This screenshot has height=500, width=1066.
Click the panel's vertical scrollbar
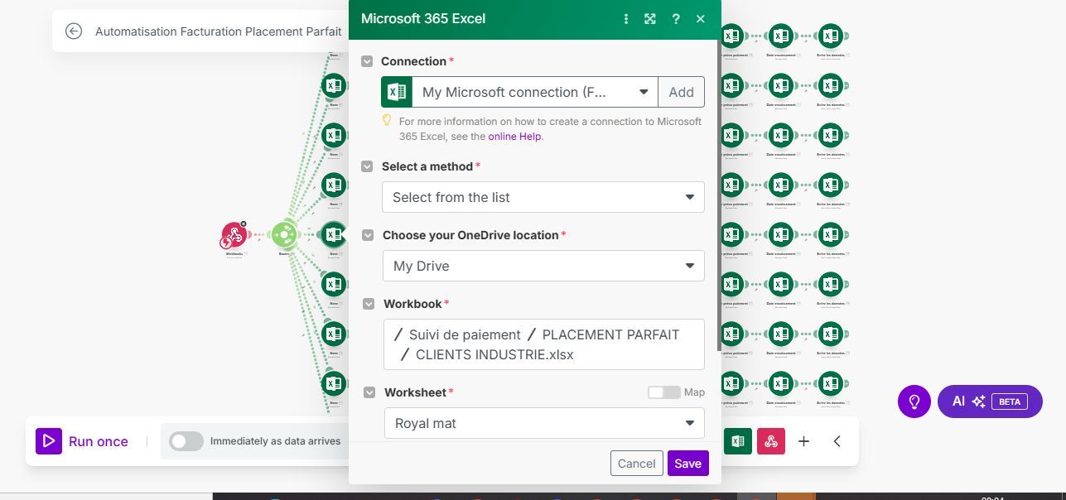click(717, 195)
